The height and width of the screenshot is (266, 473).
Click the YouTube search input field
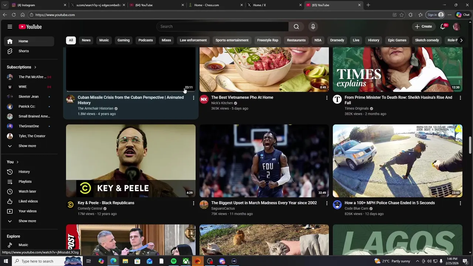(222, 27)
